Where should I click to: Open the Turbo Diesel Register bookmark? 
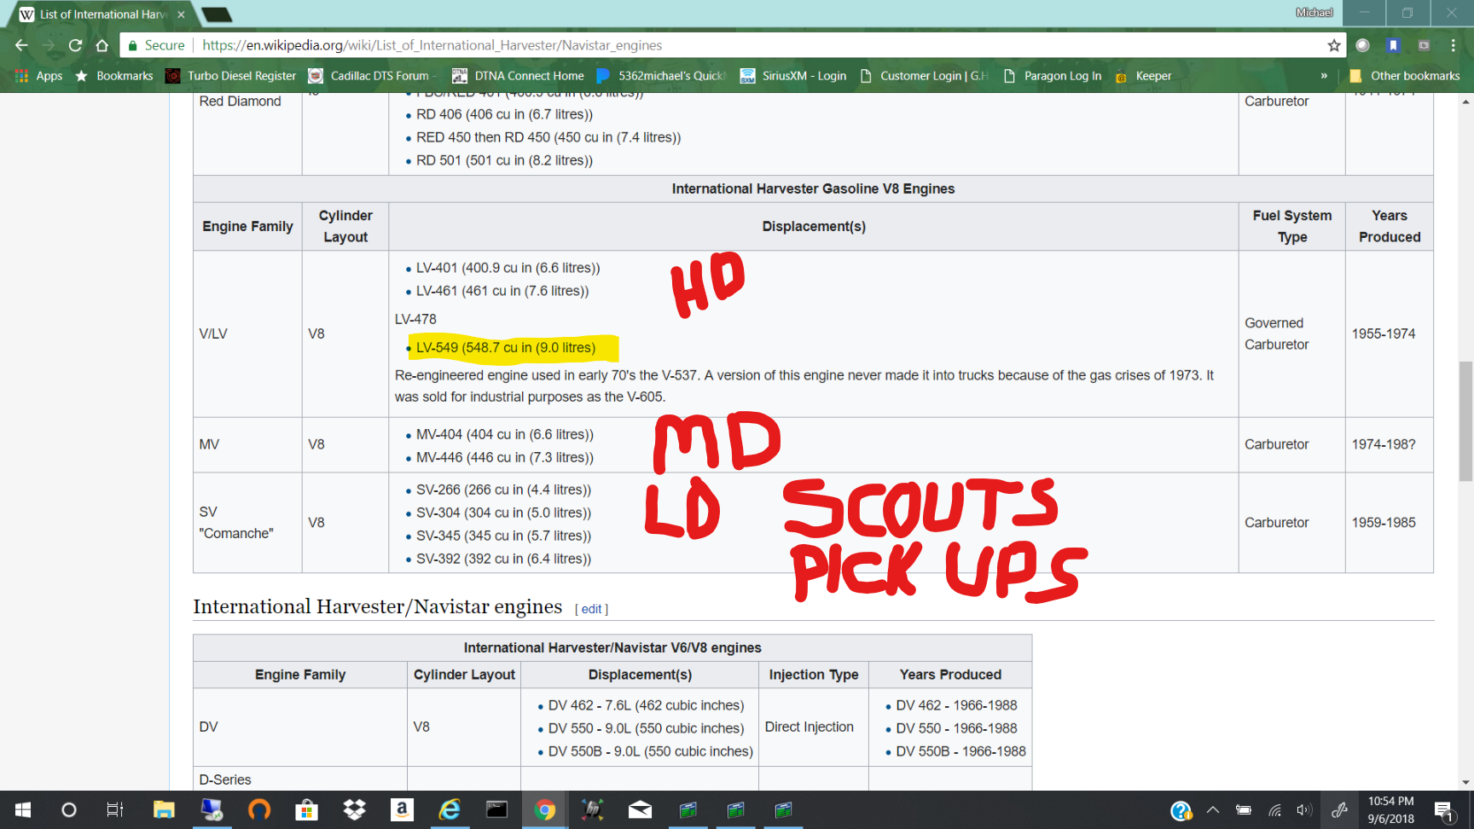(x=231, y=76)
